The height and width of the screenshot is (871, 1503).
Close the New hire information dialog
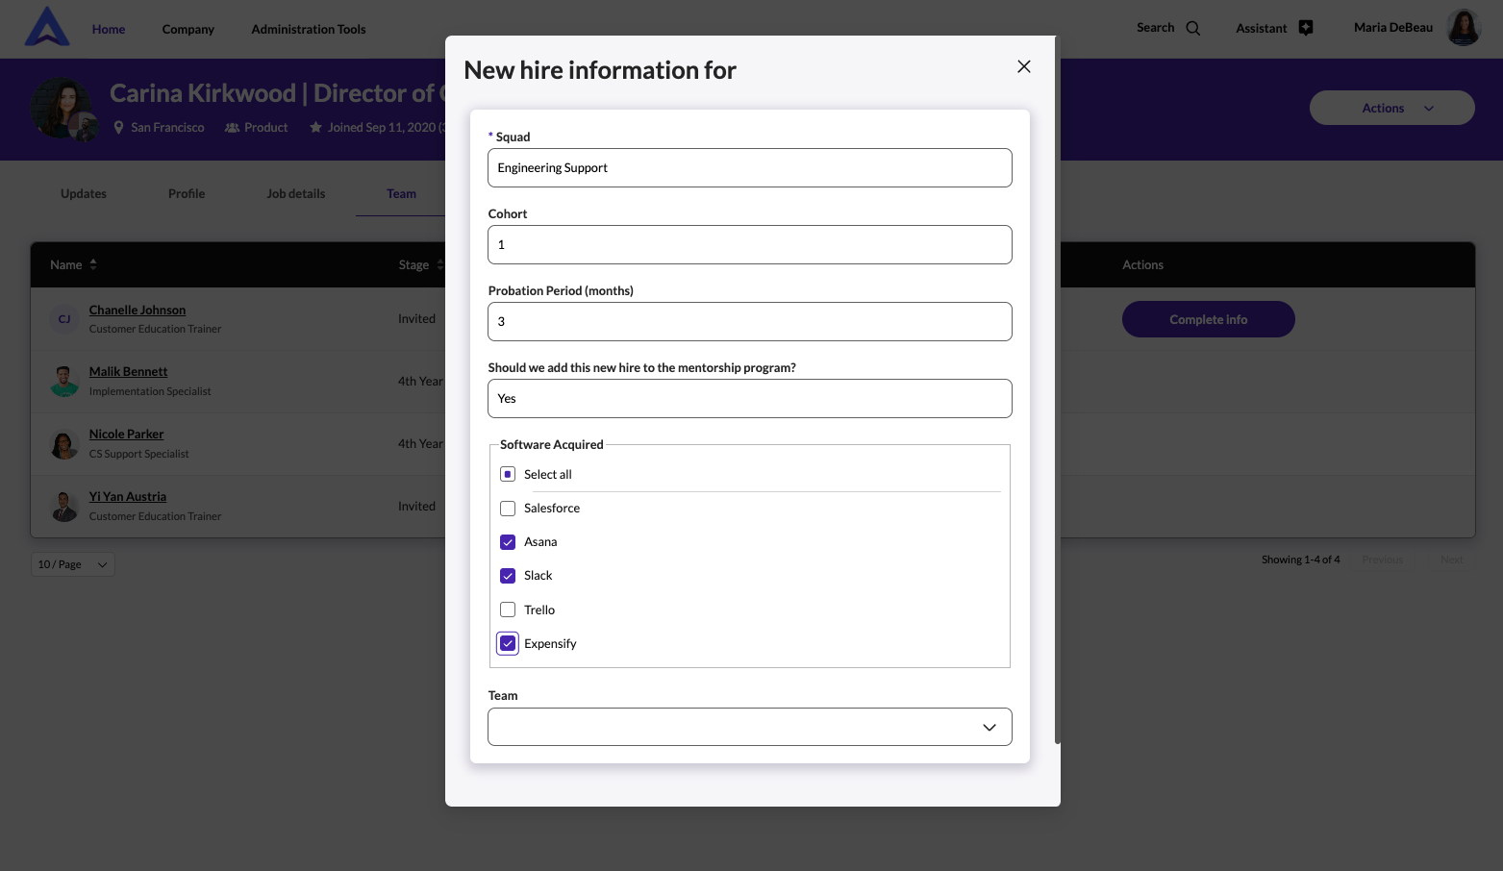(1023, 66)
